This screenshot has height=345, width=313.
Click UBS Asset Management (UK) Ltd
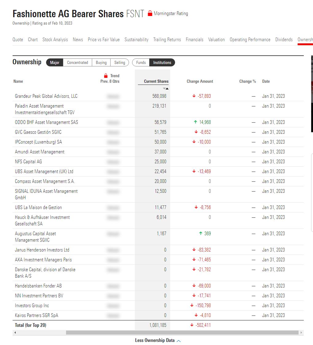click(x=44, y=171)
